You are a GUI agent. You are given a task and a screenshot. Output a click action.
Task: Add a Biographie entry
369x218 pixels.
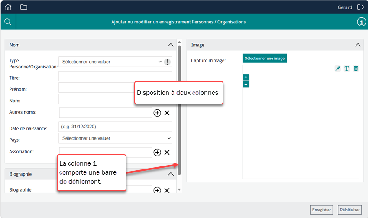pyautogui.click(x=157, y=190)
